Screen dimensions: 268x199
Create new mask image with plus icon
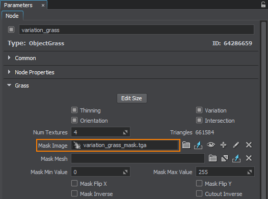pyautogui.click(x=223, y=145)
